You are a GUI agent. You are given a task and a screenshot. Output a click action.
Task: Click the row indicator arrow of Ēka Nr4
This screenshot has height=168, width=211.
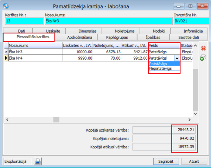[x=6, y=58]
